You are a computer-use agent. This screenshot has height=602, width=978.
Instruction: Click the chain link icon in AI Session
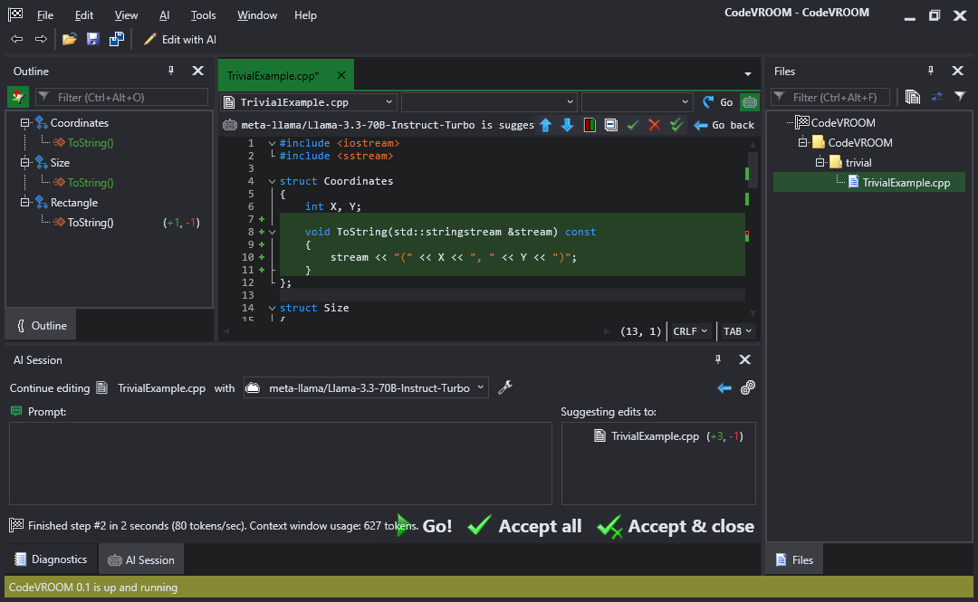[x=748, y=388]
